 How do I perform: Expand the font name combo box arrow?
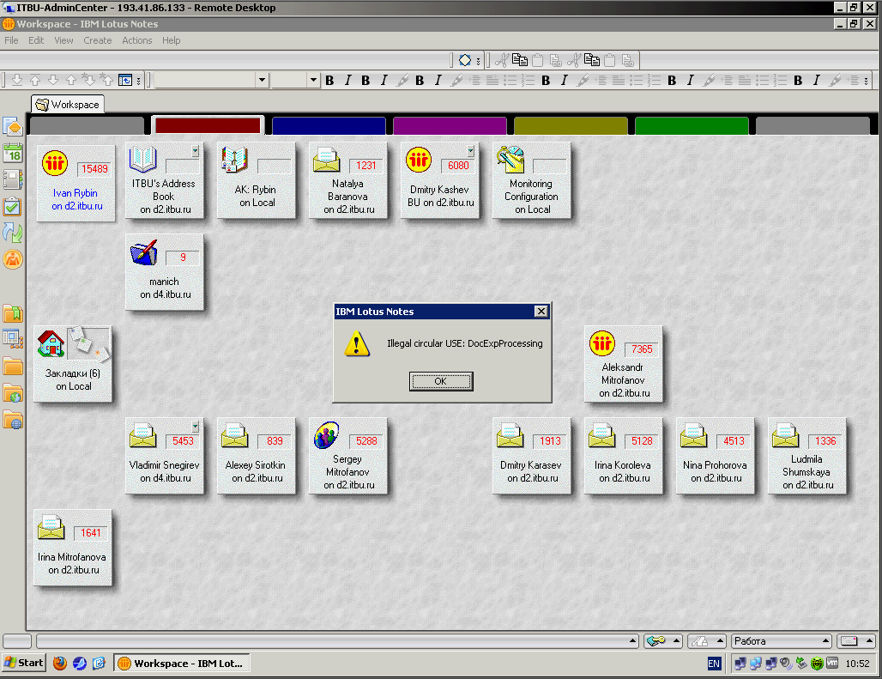[262, 81]
